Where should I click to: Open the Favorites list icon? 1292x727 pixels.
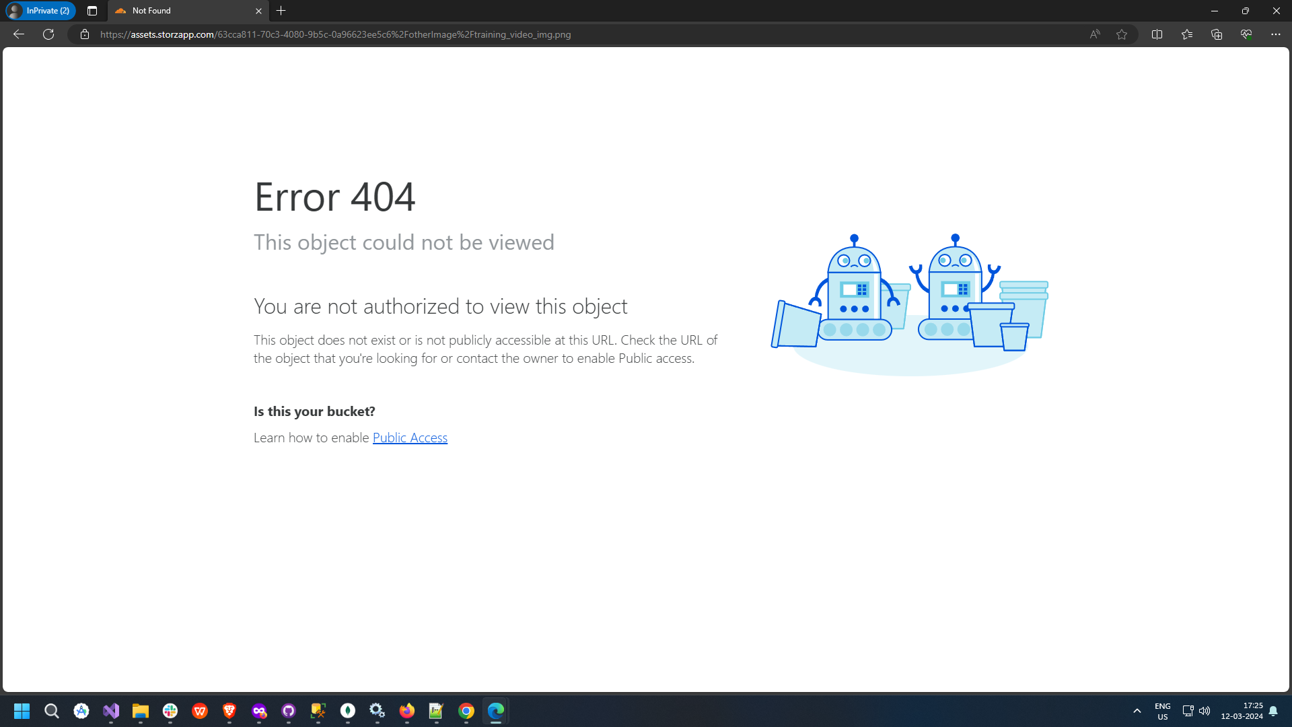point(1187,34)
